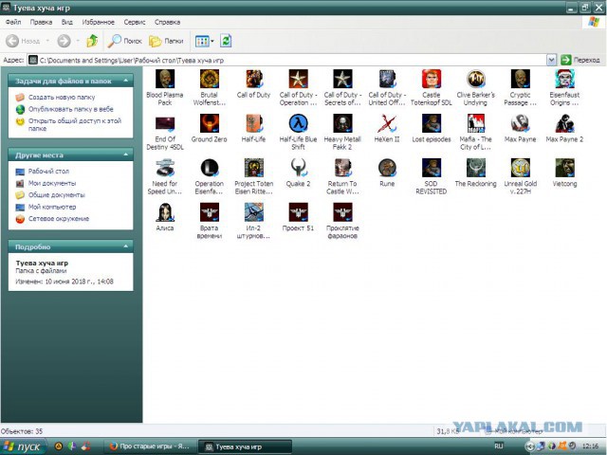Select the Rune game icon

click(x=387, y=168)
